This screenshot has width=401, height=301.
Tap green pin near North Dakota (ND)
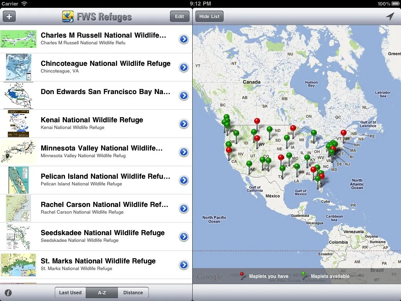[x=269, y=129]
